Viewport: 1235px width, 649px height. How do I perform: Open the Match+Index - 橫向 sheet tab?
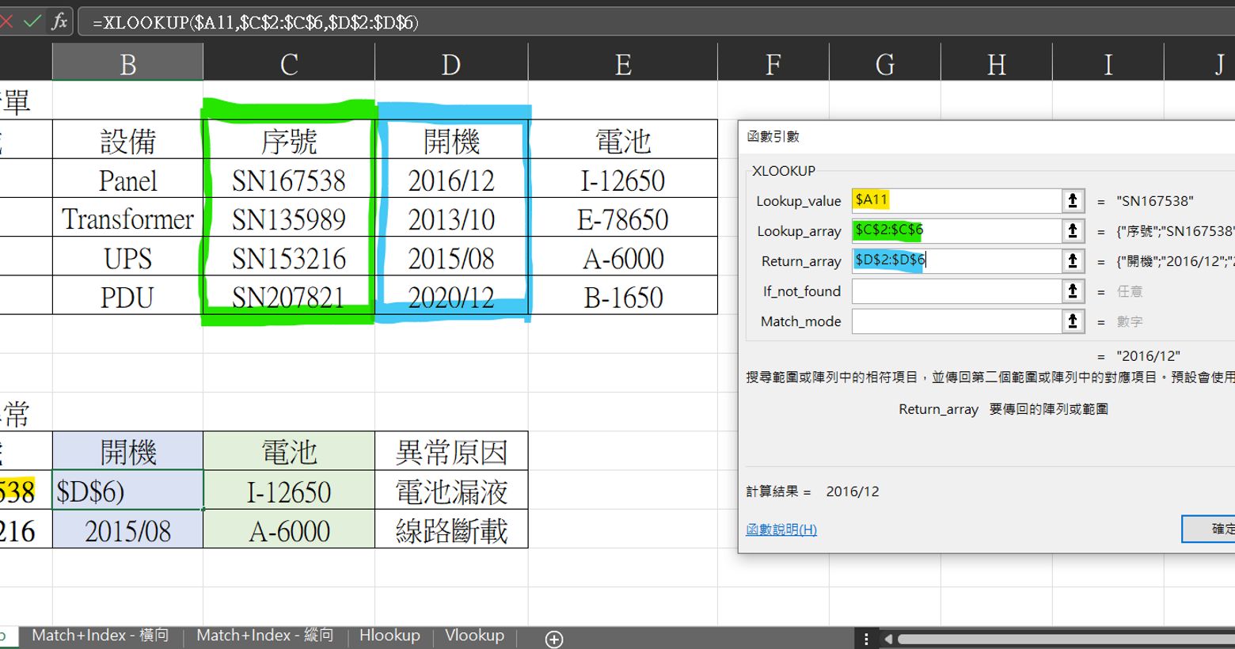100,636
